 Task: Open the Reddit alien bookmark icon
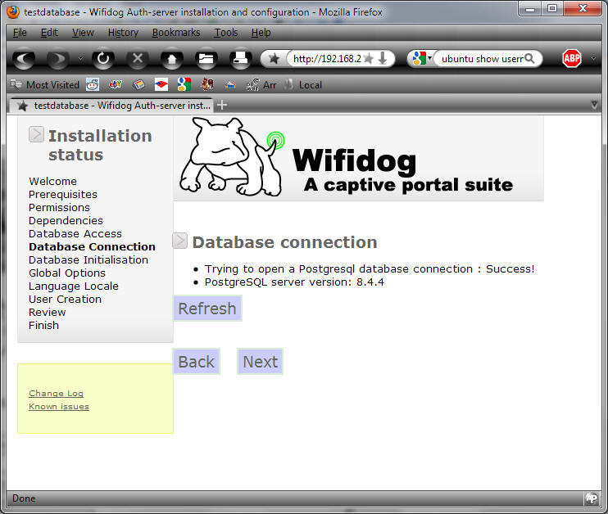93,84
